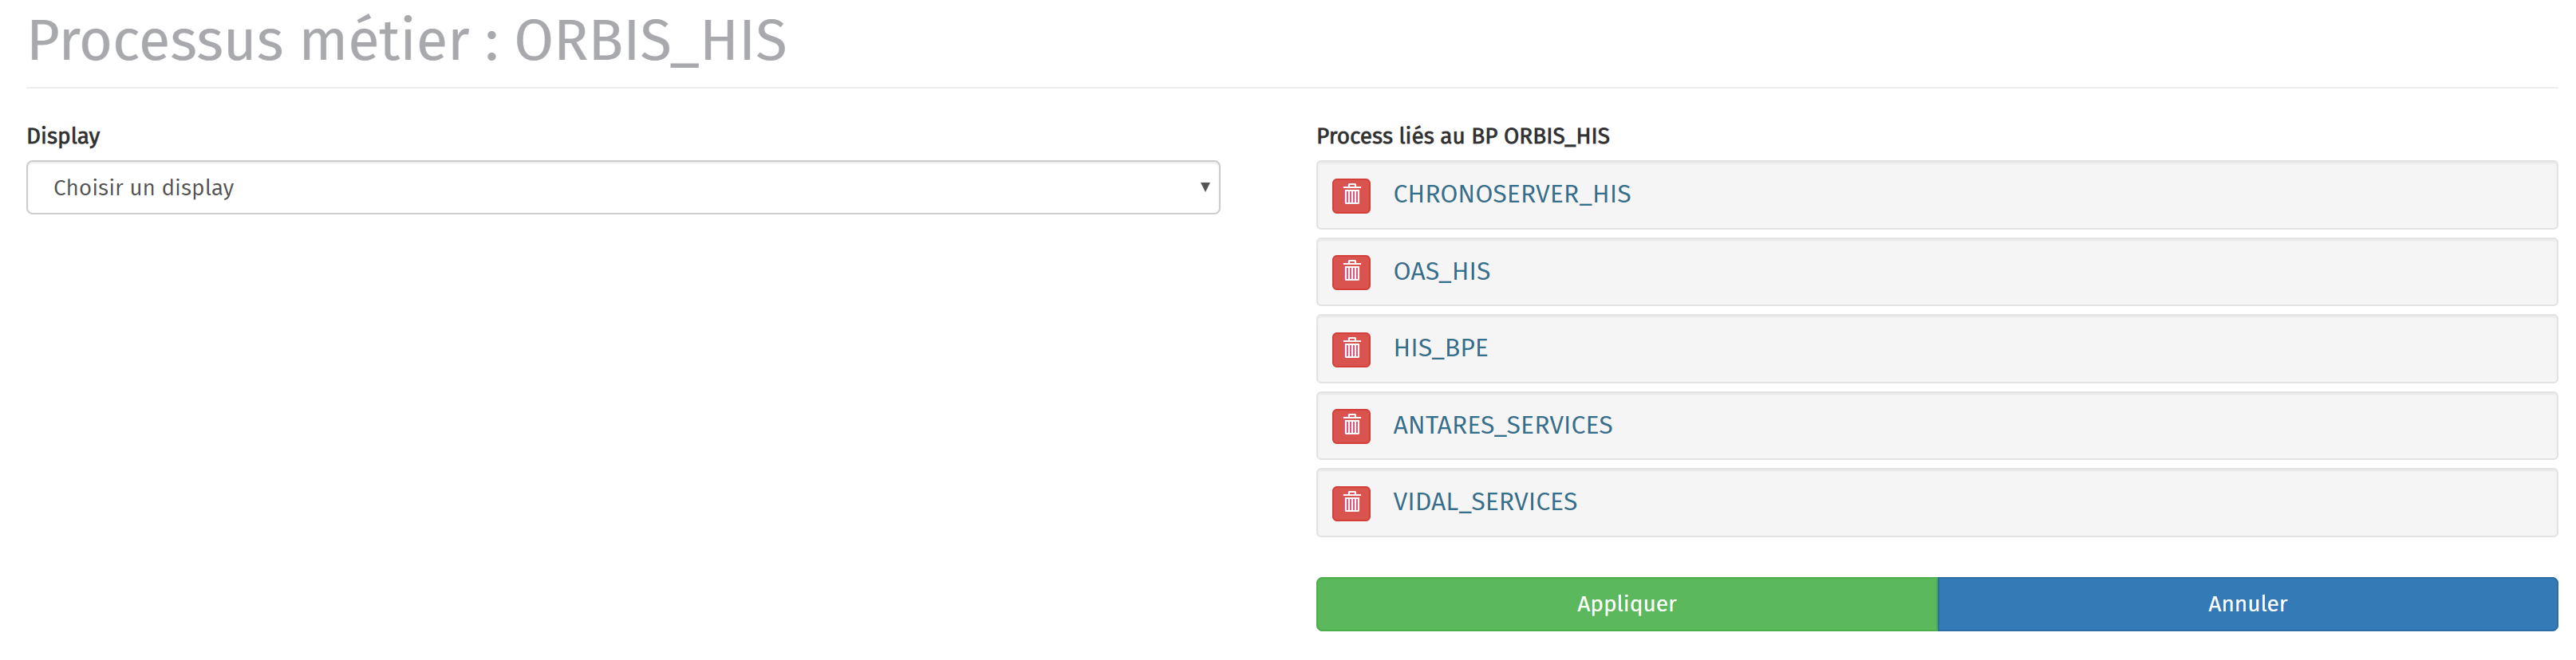
Task: Click the Display field label
Action: click(63, 137)
